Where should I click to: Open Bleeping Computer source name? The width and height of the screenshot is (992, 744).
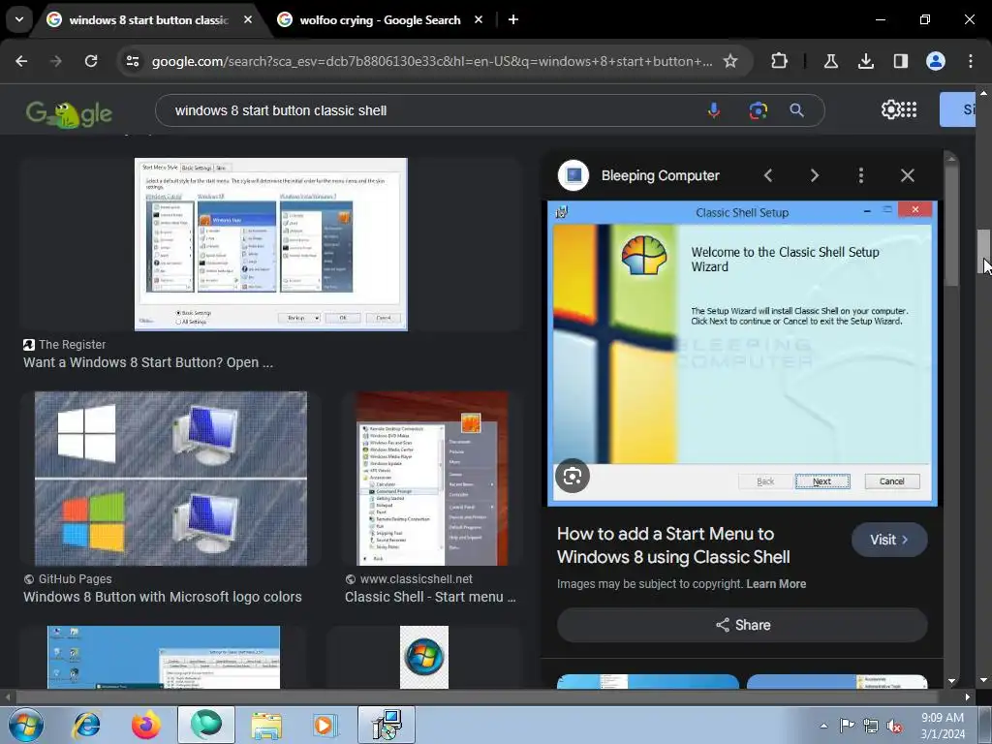click(660, 176)
